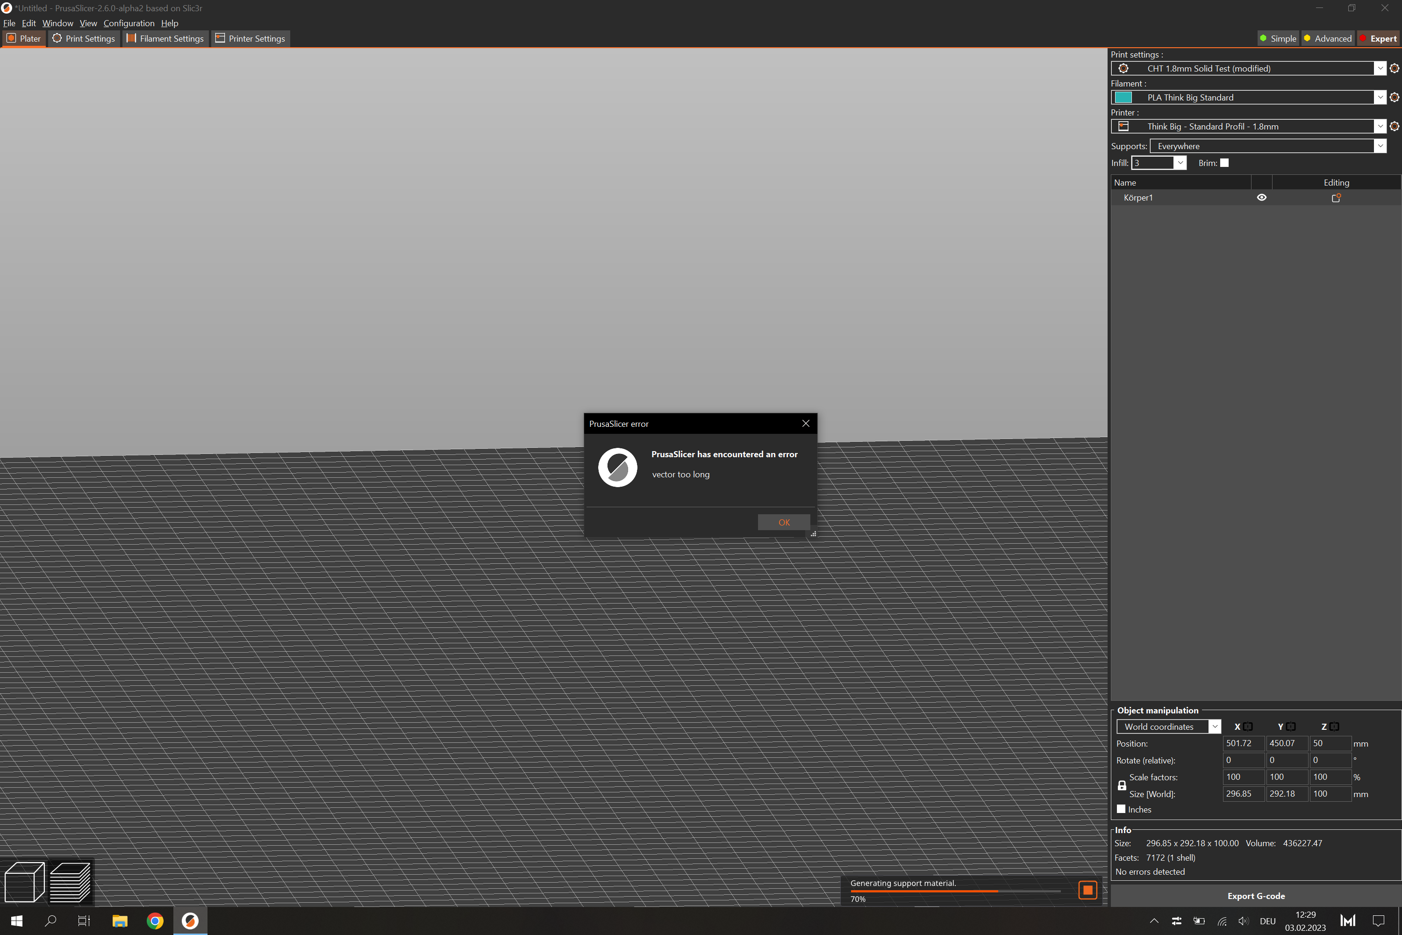1402x935 pixels.
Task: Click the Size Z input field
Action: coord(1330,794)
